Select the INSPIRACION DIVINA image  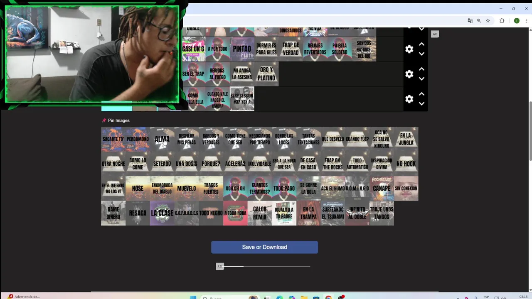pos(382,164)
